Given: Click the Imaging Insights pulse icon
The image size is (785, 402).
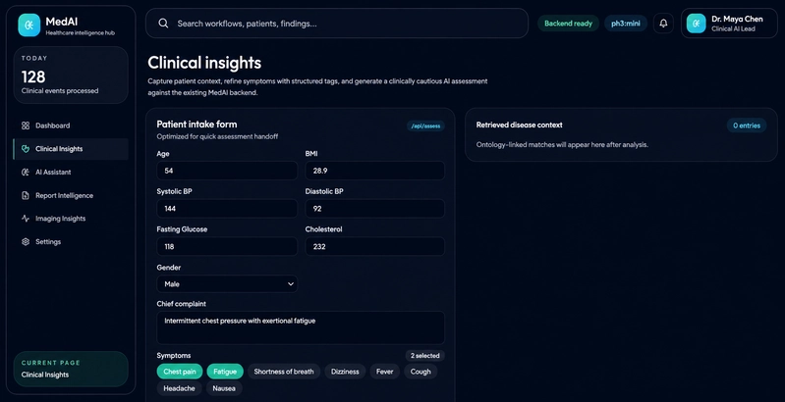Looking at the screenshot, I should (26, 219).
